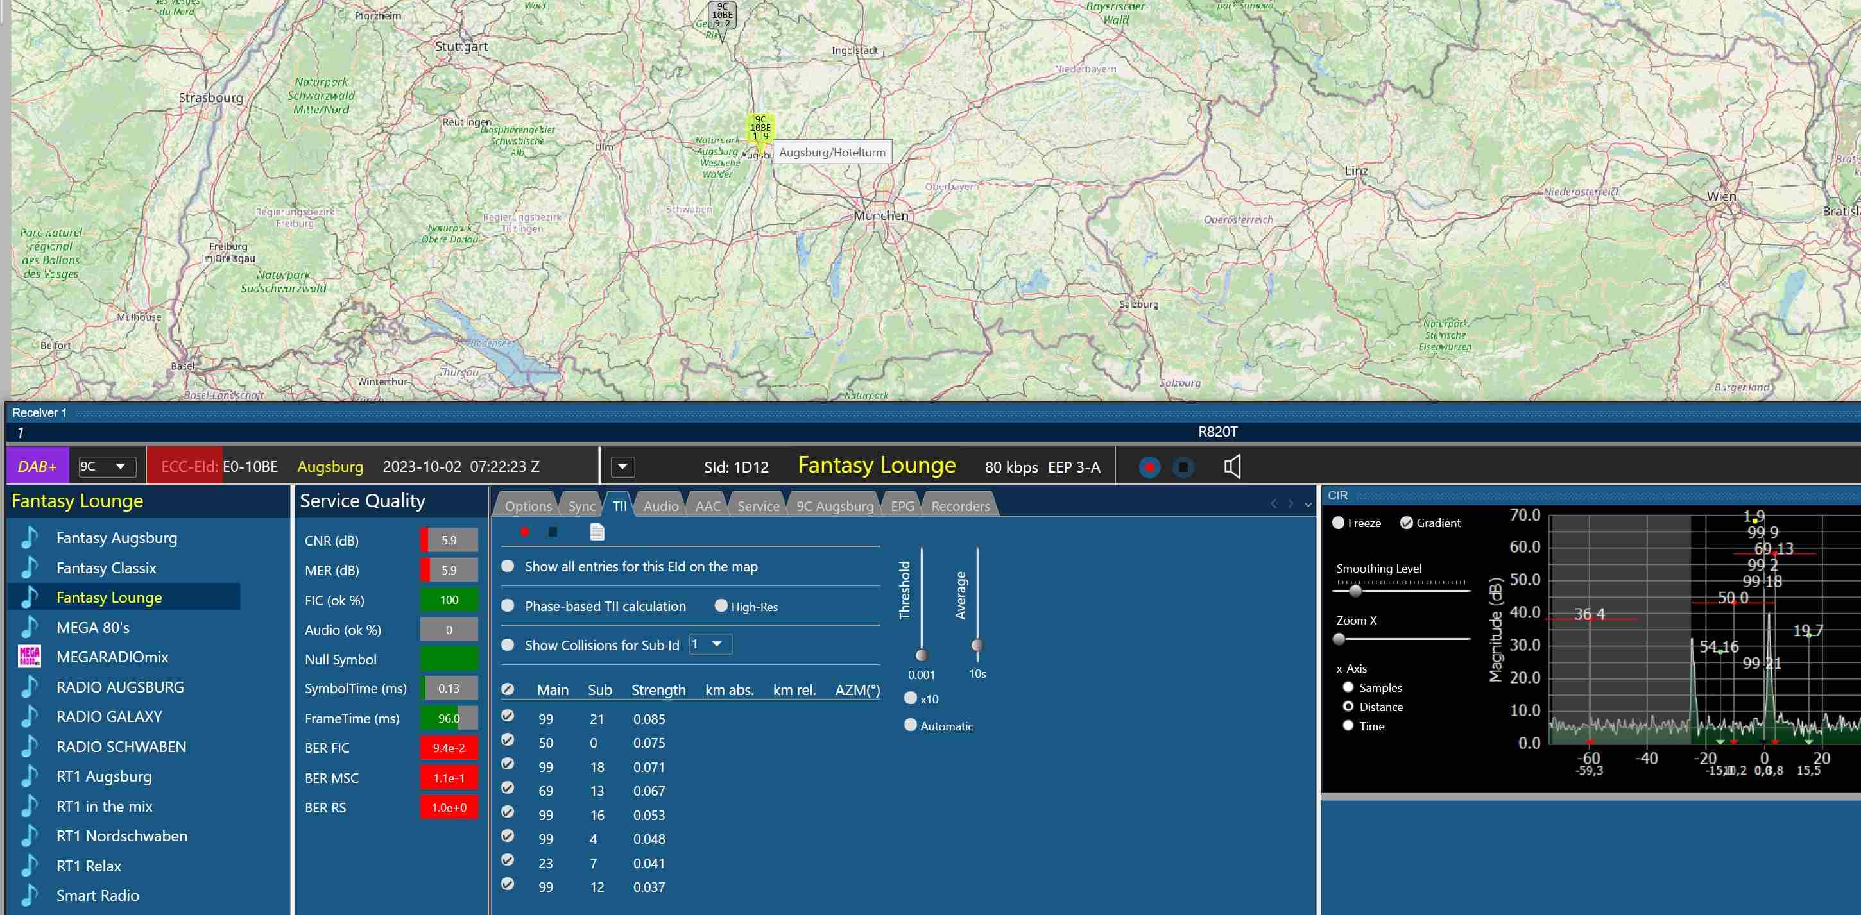
Task: Select Distance for the x-Axis
Action: (1348, 707)
